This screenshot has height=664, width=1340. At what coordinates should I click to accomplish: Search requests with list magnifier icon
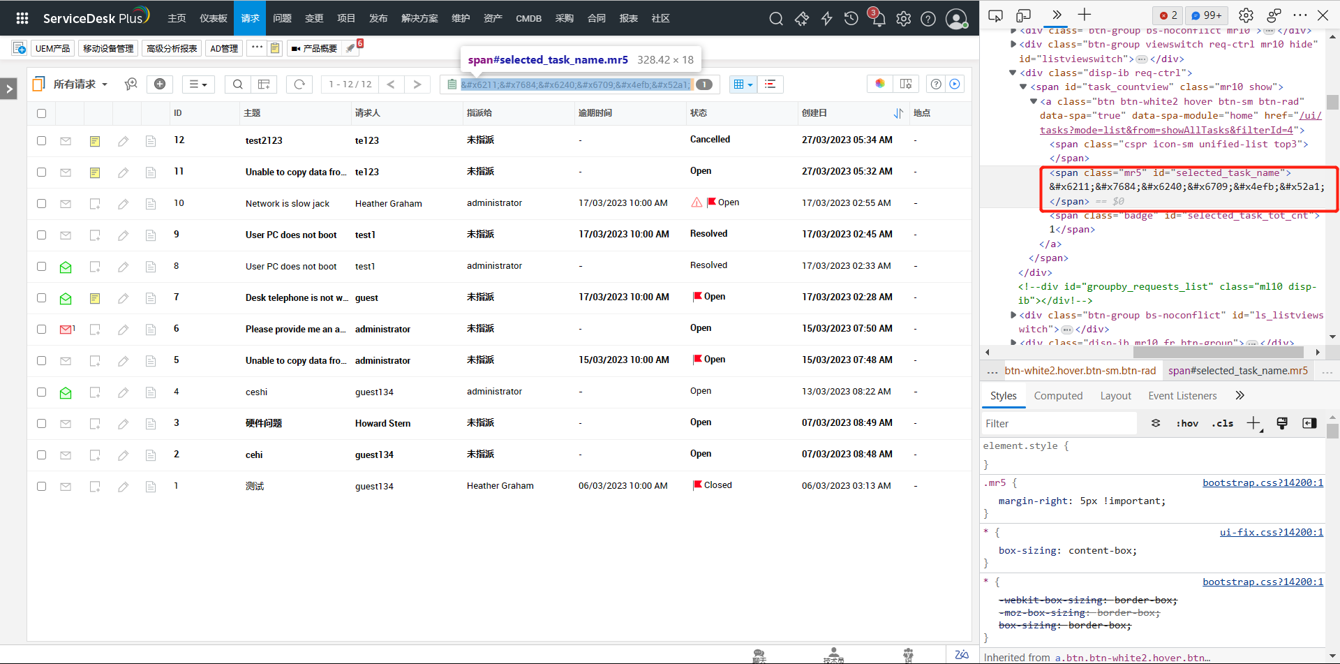click(238, 84)
